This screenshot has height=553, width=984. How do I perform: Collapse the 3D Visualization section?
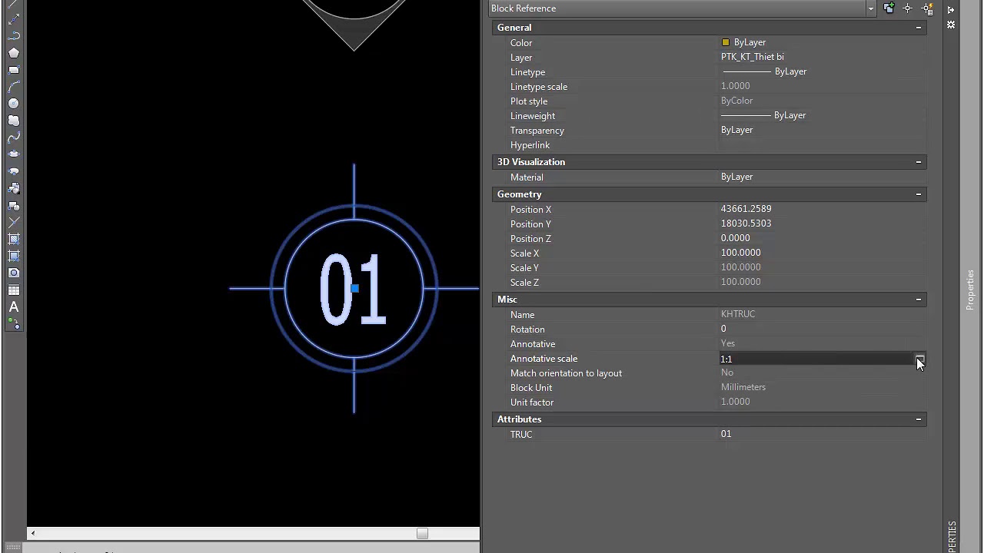pyautogui.click(x=919, y=162)
